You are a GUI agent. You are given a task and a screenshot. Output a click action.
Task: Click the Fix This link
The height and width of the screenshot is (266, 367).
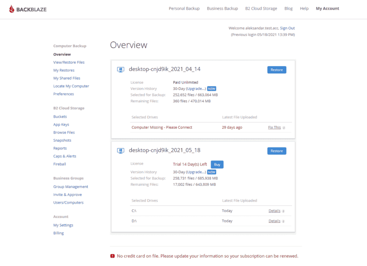click(274, 127)
